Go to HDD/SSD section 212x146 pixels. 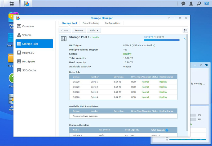[x=34, y=53]
